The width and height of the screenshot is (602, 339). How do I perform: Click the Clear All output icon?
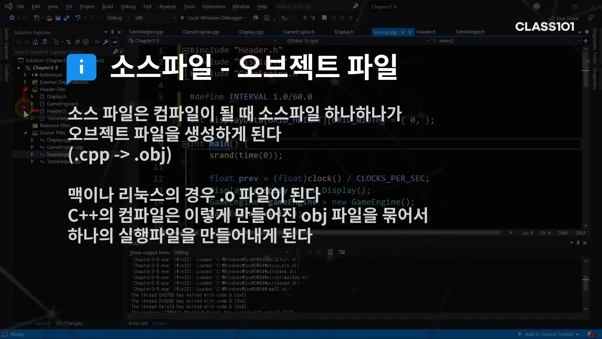[330, 252]
